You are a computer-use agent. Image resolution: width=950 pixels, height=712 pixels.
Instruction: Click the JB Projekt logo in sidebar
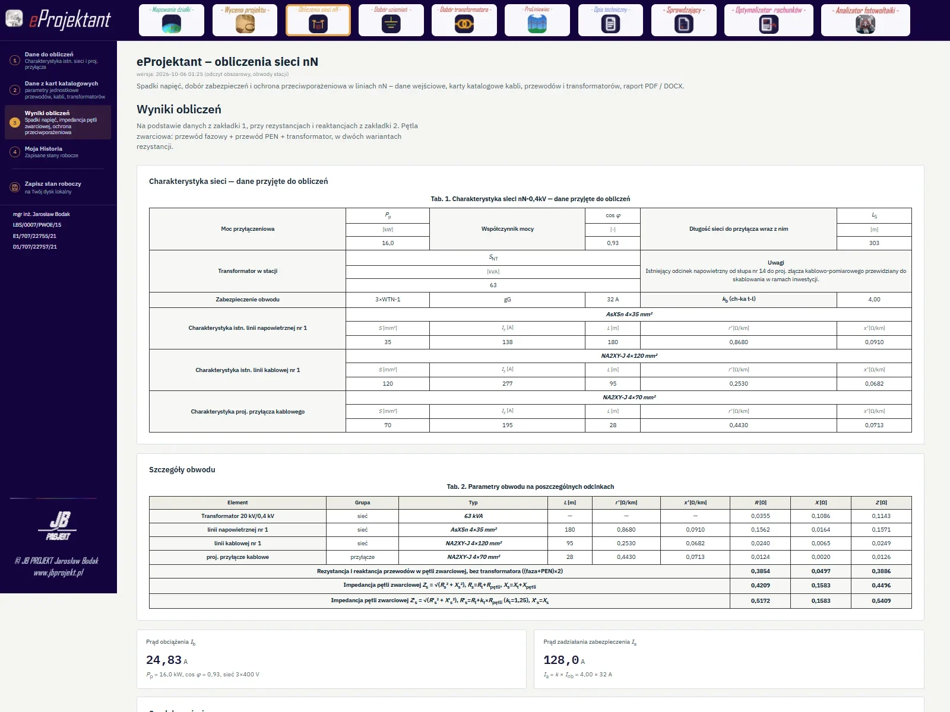coord(58,526)
